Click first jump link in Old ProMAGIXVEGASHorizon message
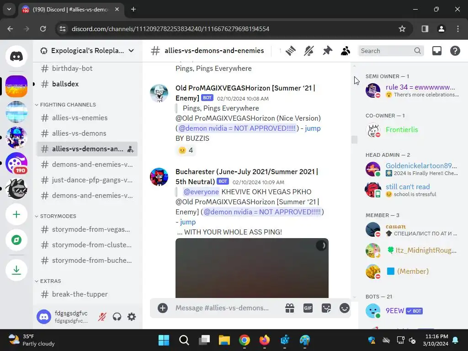 313,128
